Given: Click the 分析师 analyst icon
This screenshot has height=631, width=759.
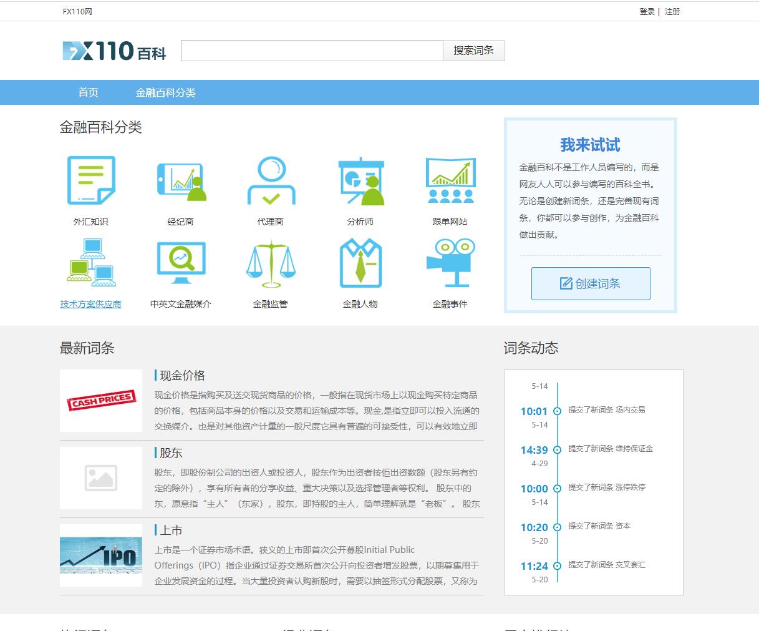Looking at the screenshot, I should click(x=360, y=180).
